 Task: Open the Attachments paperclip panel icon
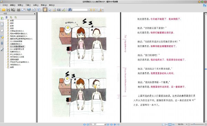pyautogui.click(x=2, y=43)
